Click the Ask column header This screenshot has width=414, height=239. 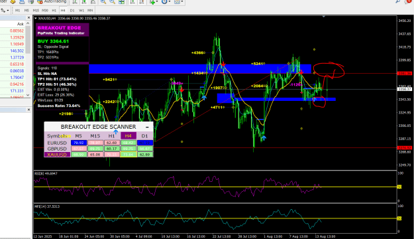coord(21,24)
